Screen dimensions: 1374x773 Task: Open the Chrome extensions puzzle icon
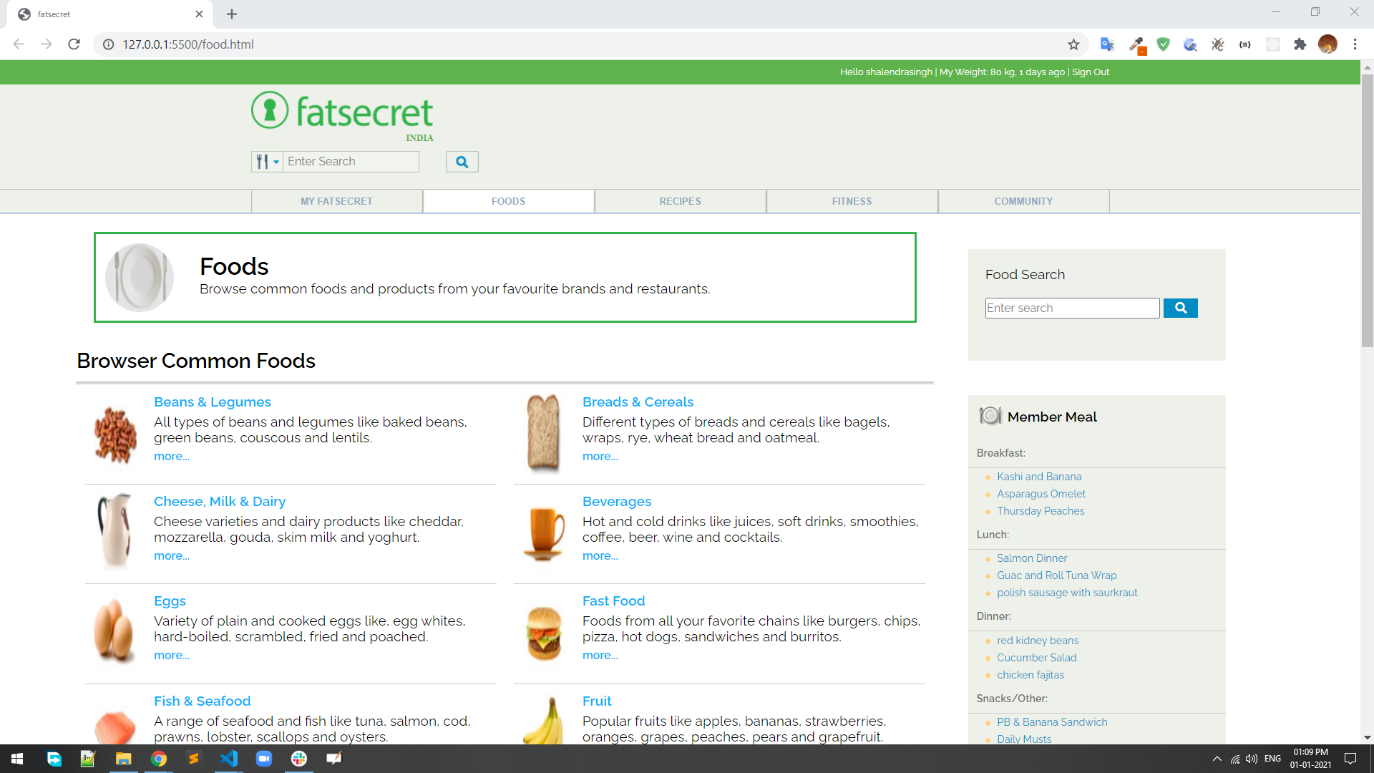click(x=1300, y=44)
